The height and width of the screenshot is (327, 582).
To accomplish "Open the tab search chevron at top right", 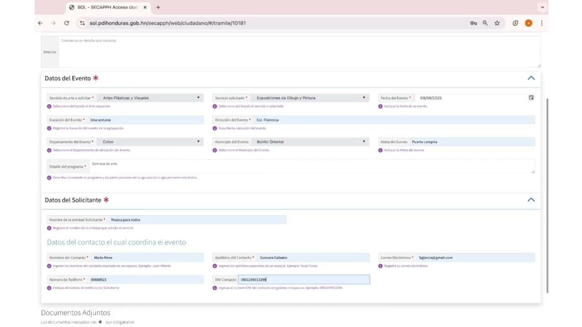I will (x=542, y=7).
